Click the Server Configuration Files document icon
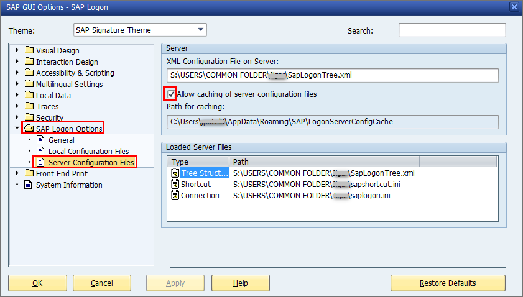The height and width of the screenshot is (297, 523). 40,162
